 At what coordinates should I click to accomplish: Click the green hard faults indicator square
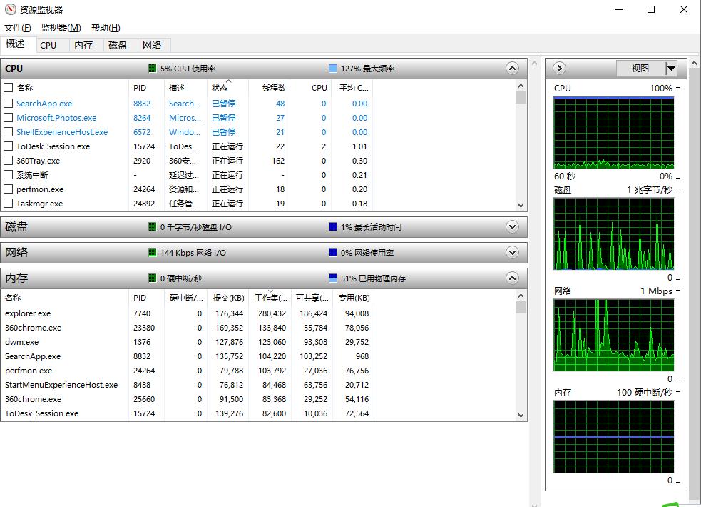click(153, 278)
